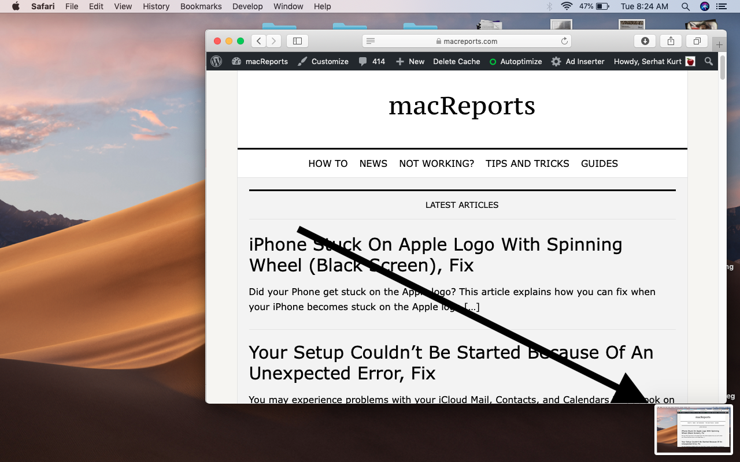The width and height of the screenshot is (740, 462).
Task: Open the Share button in Safari
Action: coord(671,41)
